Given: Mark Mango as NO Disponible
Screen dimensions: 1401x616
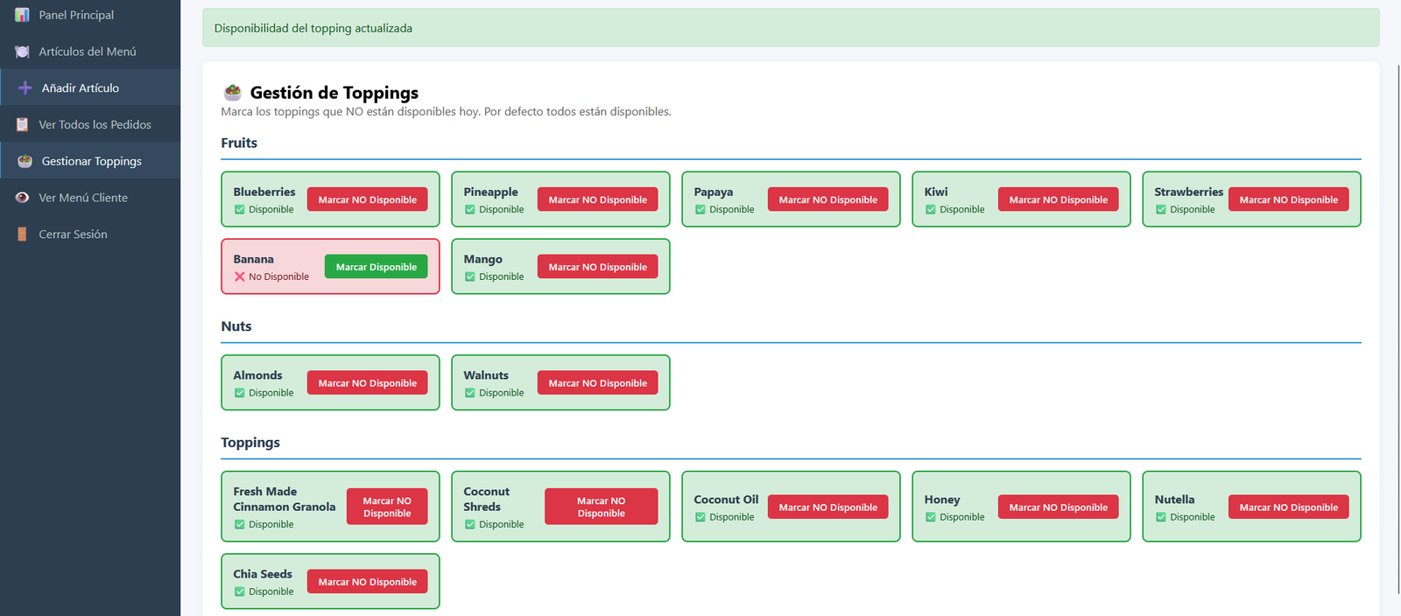Looking at the screenshot, I should pos(597,267).
